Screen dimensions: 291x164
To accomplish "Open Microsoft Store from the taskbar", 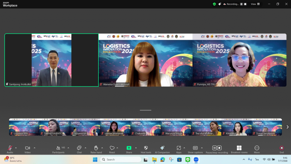I will tap(179, 159).
